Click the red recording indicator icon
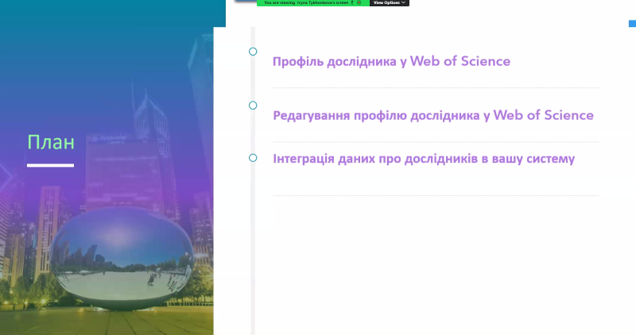The image size is (636, 335). tap(359, 2)
